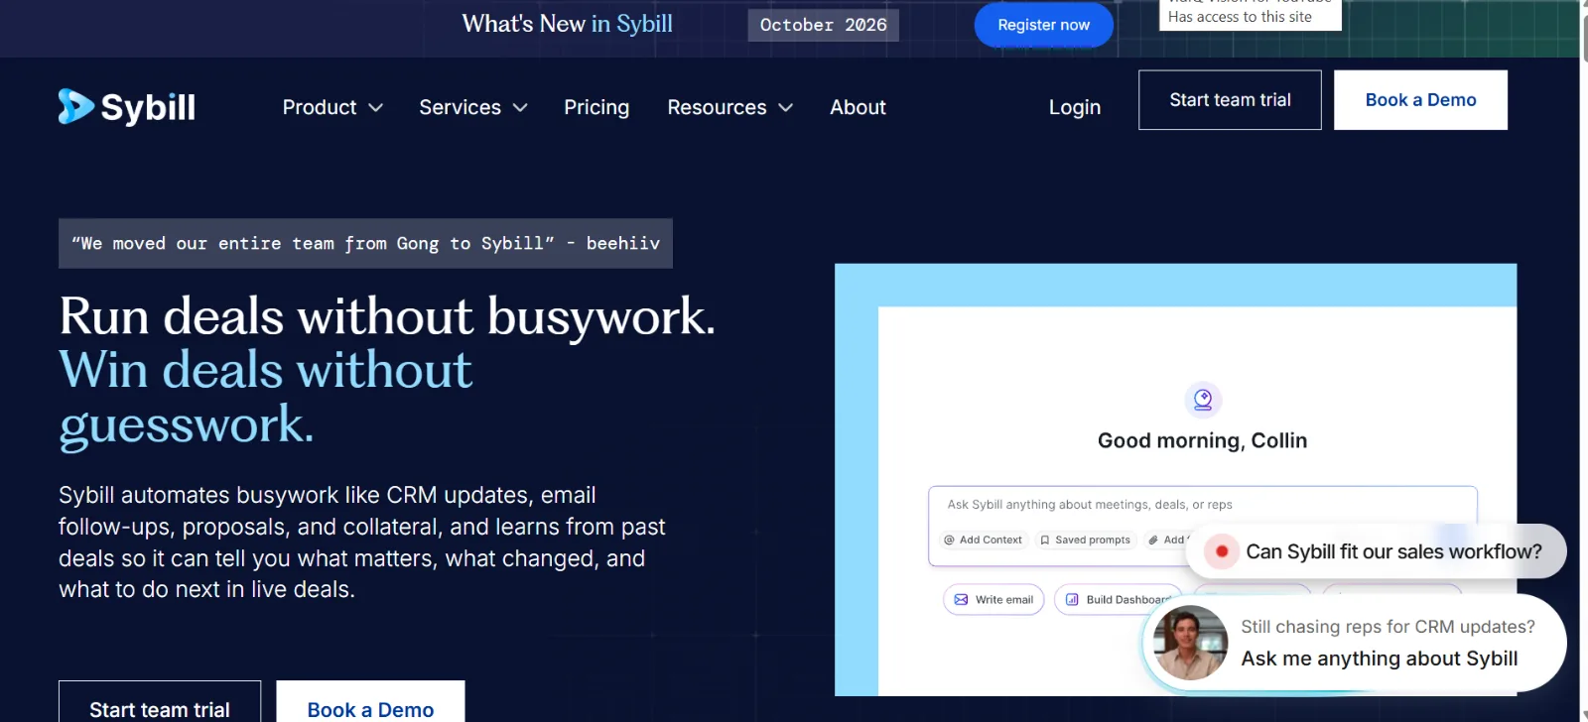The height and width of the screenshot is (722, 1588).
Task: Click the What's New in Sybill banner text
Action: pyautogui.click(x=568, y=24)
